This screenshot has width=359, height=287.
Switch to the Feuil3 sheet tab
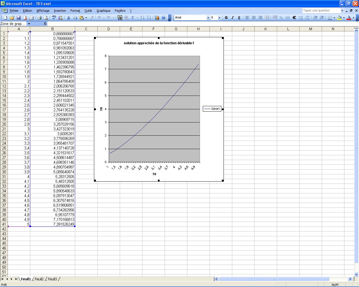[52, 279]
